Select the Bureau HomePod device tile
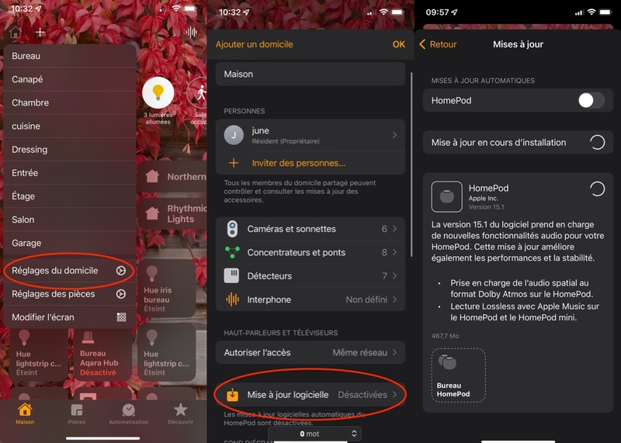Viewport: 621px width, 443px height. (x=458, y=376)
